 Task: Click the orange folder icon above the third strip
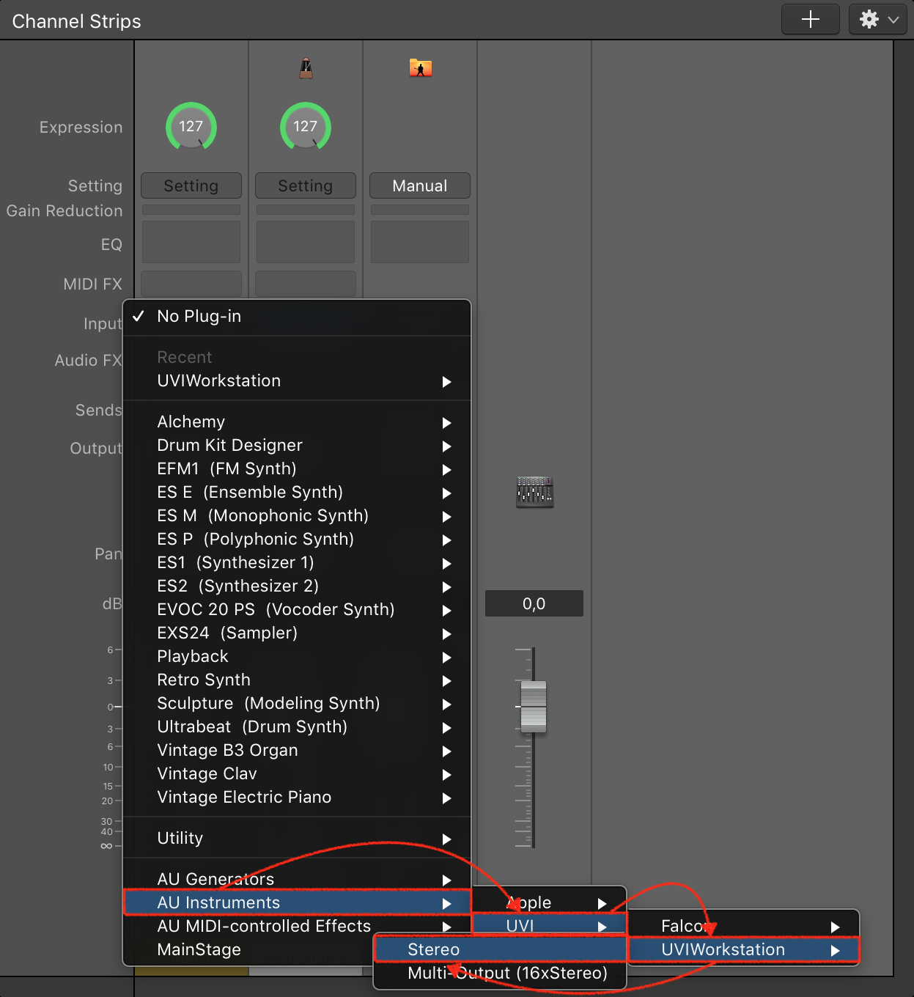click(420, 68)
